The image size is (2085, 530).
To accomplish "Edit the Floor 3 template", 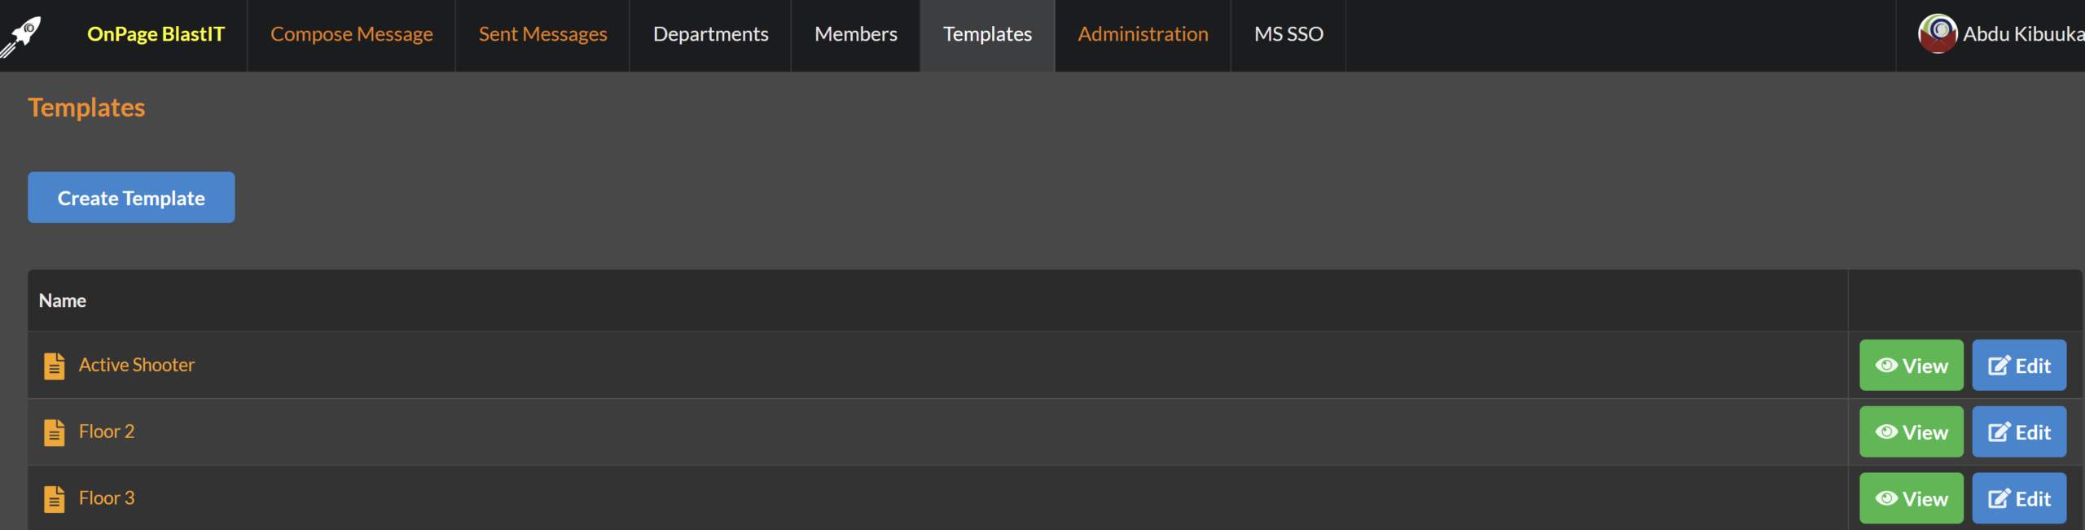I will tap(2019, 498).
